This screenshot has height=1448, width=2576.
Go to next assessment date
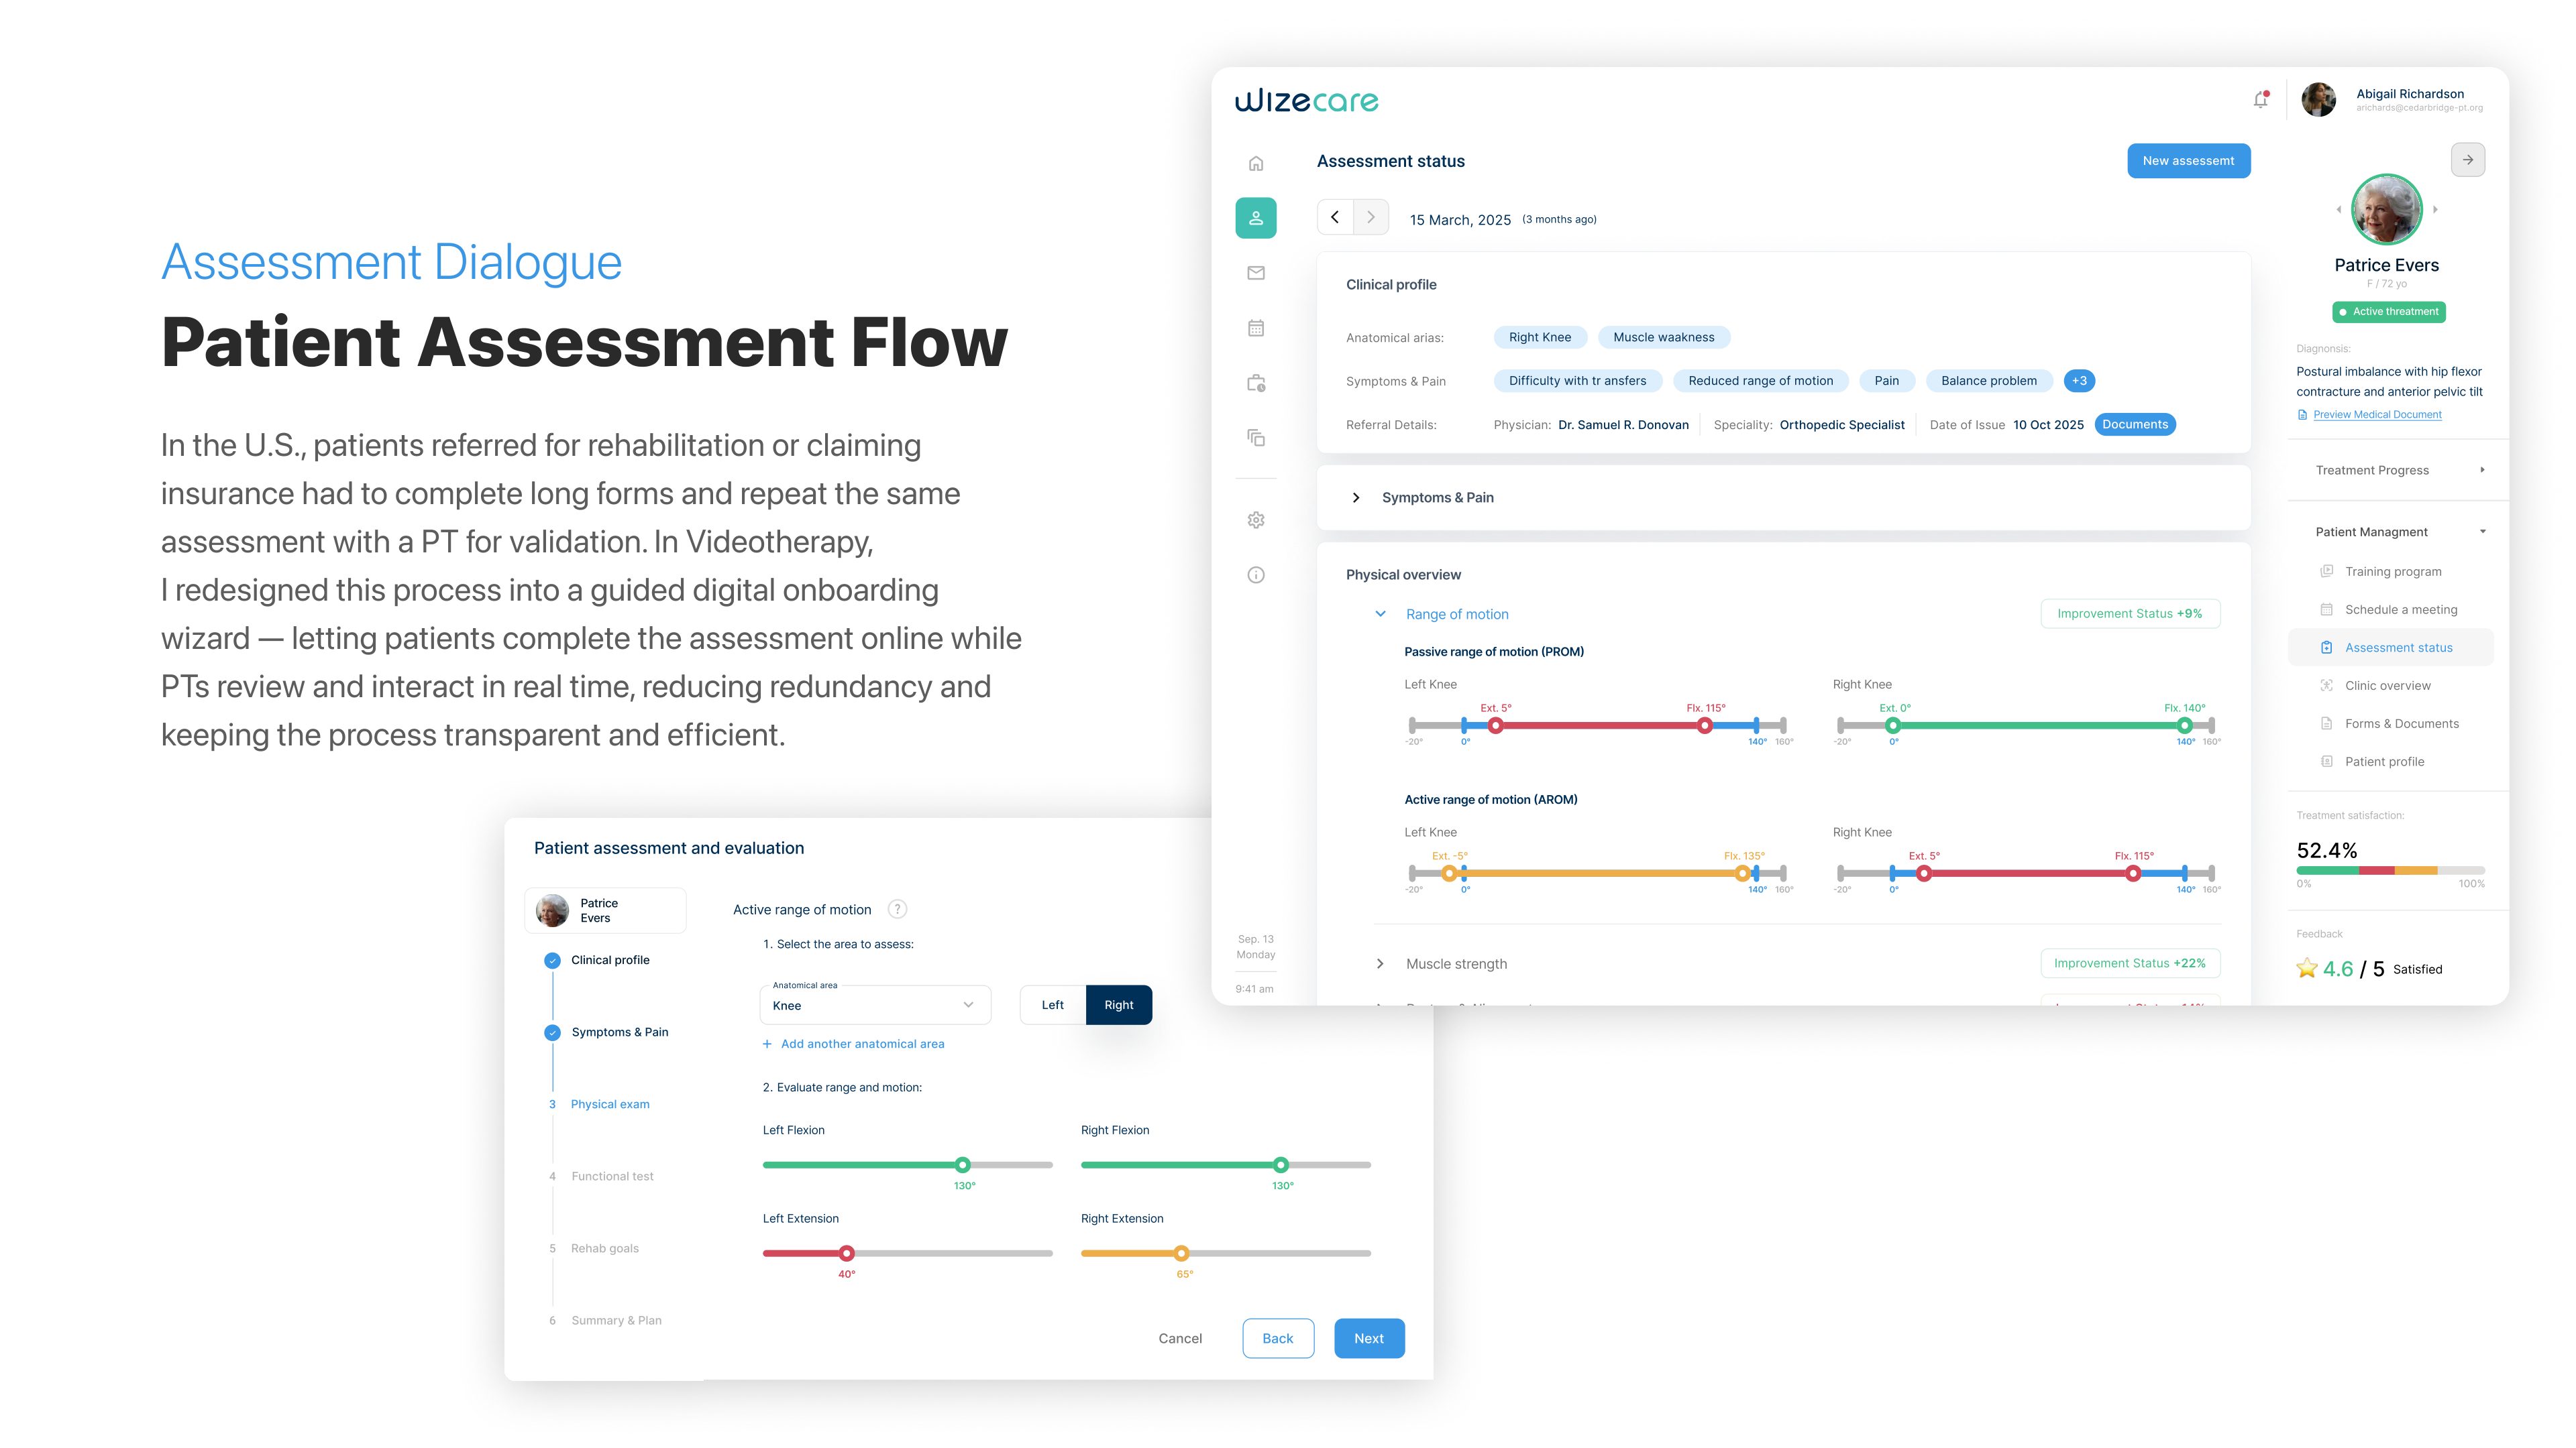point(1371,217)
